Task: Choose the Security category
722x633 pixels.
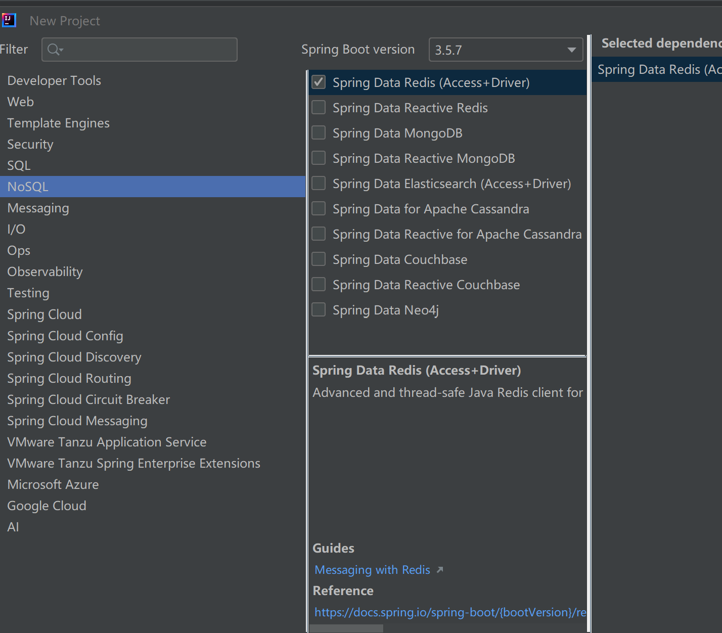Action: click(x=153, y=144)
